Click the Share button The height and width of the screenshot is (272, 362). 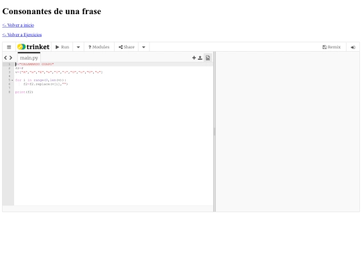(x=127, y=47)
